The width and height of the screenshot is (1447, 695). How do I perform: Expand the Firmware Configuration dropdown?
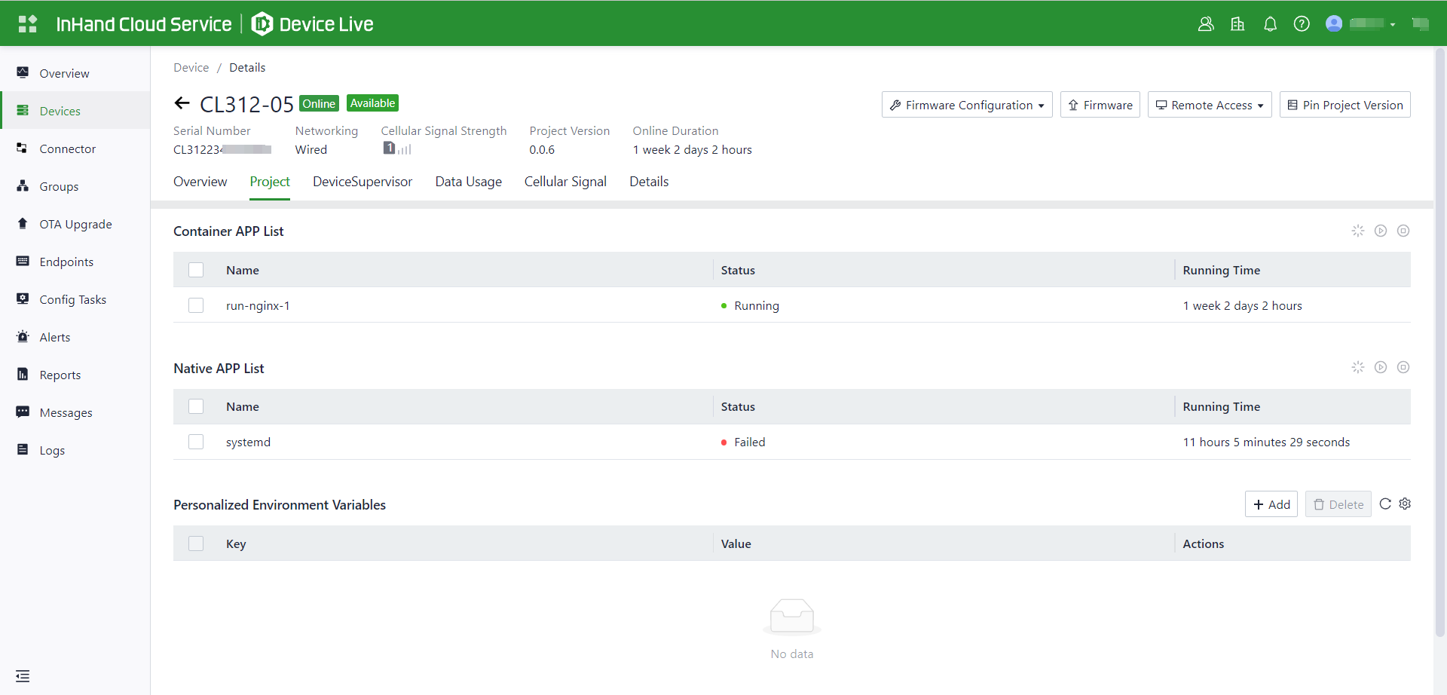coord(967,105)
